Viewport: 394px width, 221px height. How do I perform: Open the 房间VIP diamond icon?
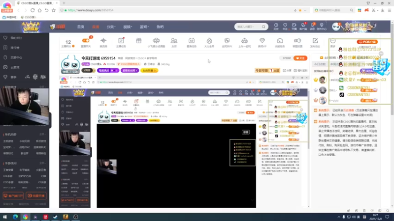tap(262, 42)
